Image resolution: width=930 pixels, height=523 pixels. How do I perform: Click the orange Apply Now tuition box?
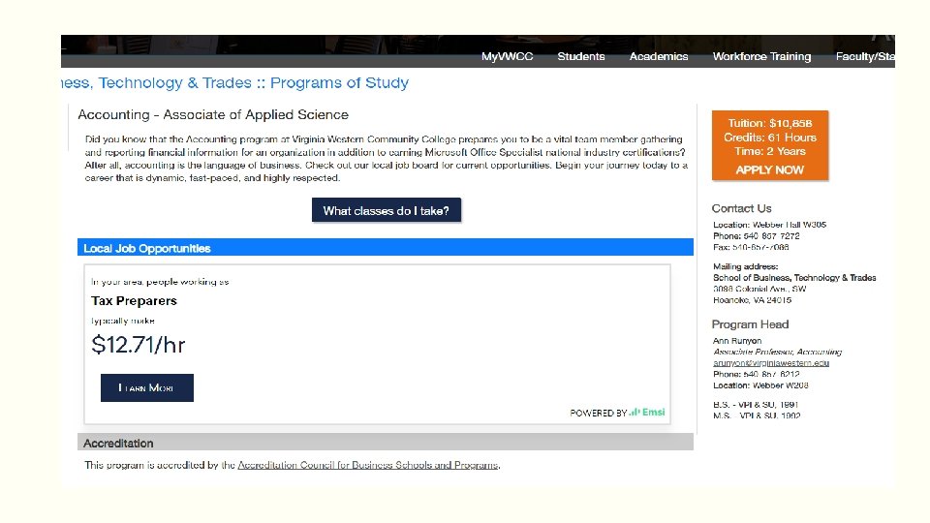[770, 145]
